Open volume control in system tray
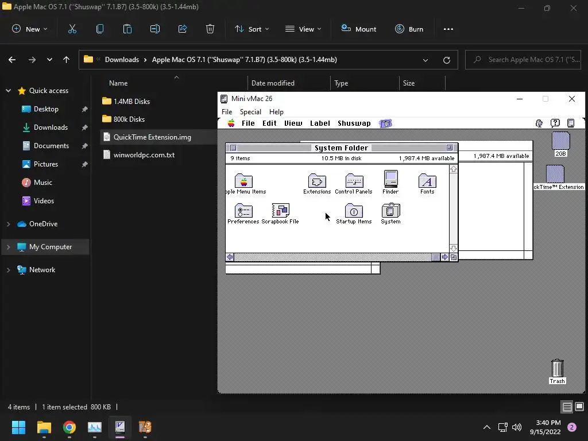The width and height of the screenshot is (588, 441). pyautogui.click(x=517, y=427)
